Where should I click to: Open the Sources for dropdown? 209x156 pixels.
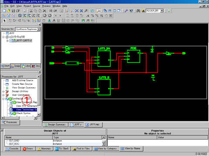click(x=38, y=29)
